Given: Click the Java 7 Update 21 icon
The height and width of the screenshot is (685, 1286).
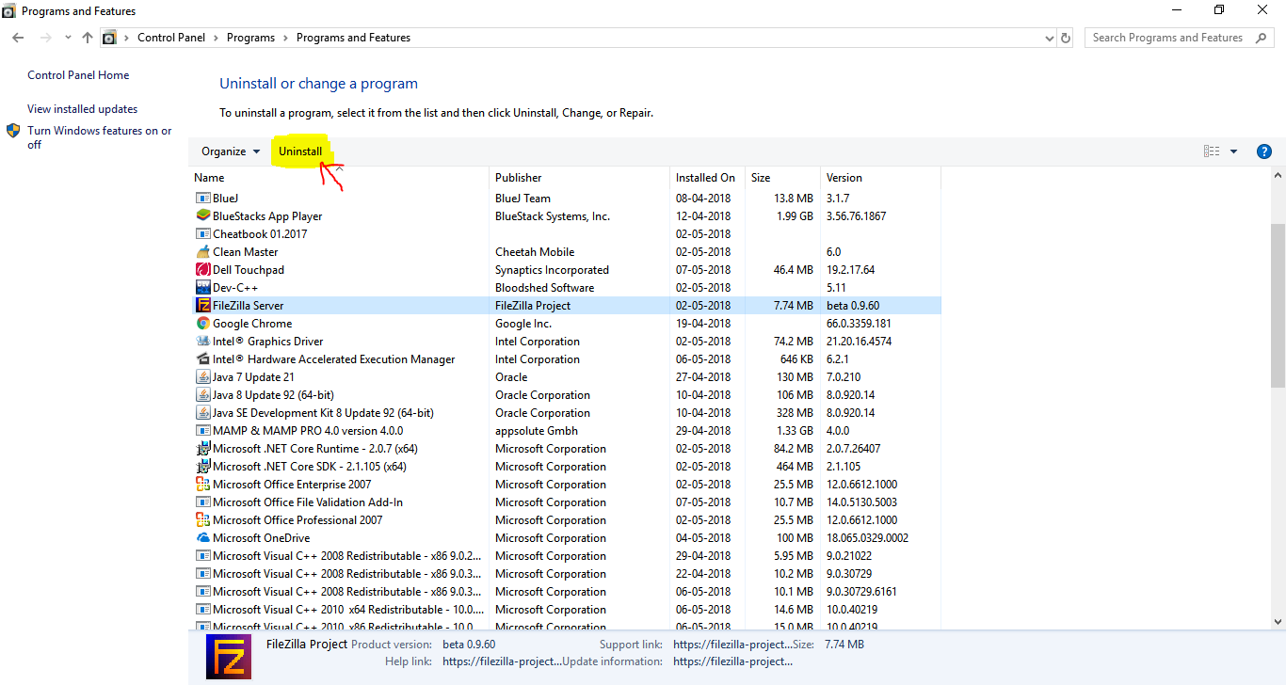Looking at the screenshot, I should (202, 377).
